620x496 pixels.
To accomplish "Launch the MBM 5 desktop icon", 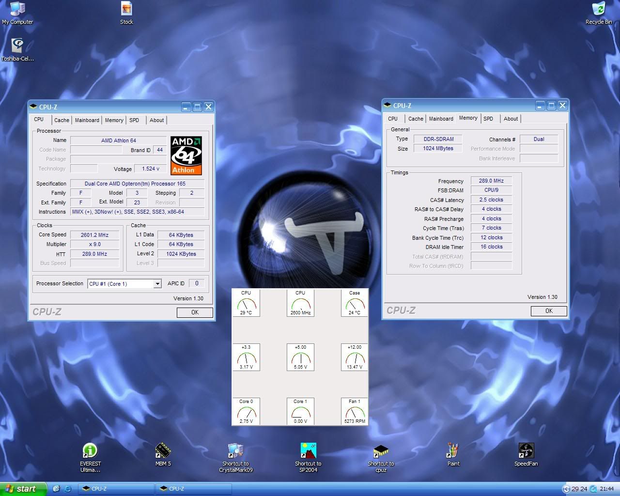I will pyautogui.click(x=163, y=451).
